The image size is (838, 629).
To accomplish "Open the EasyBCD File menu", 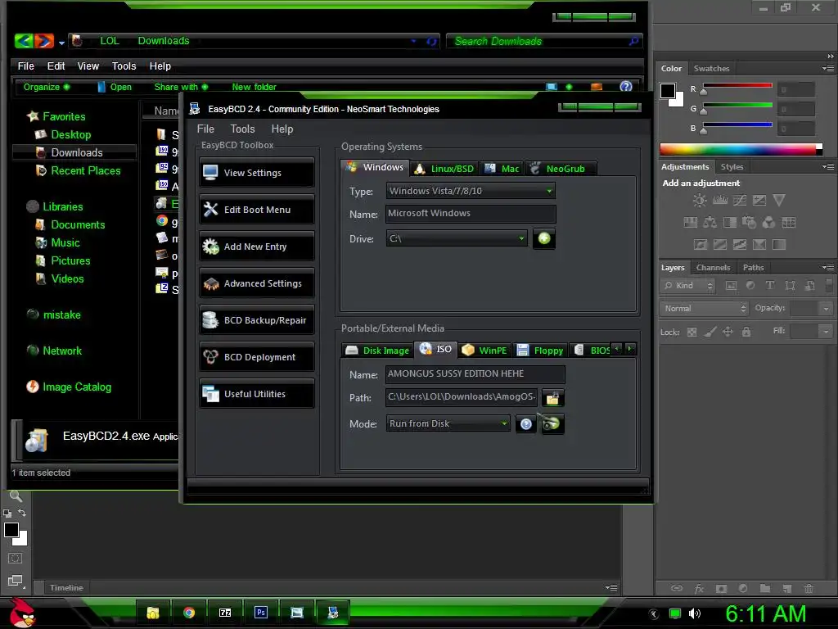I will 205,129.
